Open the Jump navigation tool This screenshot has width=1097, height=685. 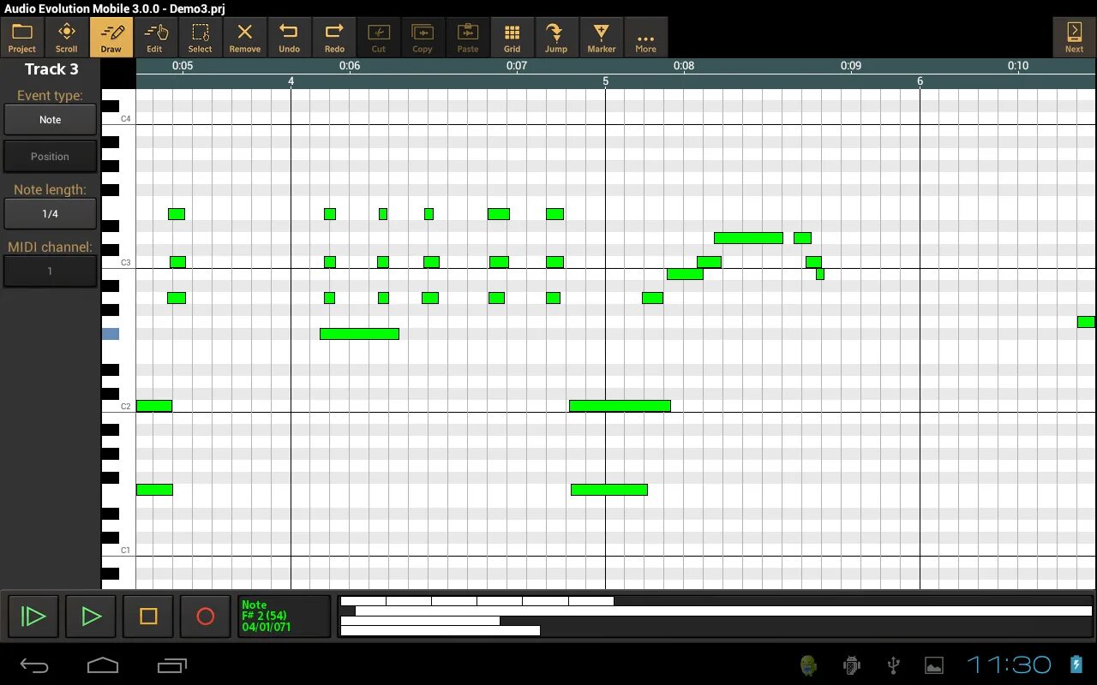point(556,37)
